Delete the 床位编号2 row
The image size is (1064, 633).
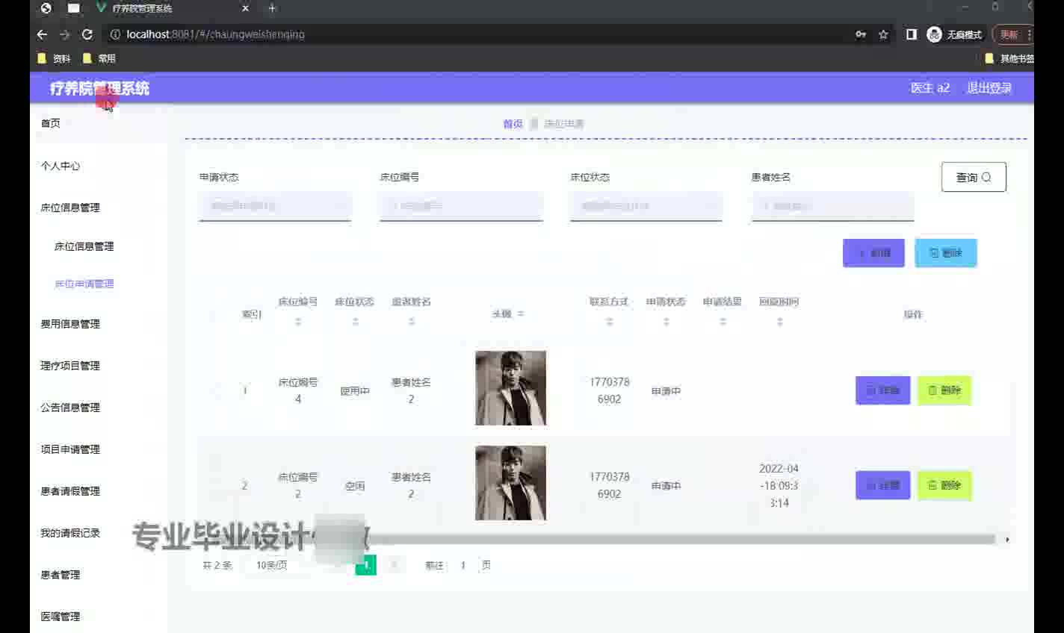point(944,485)
